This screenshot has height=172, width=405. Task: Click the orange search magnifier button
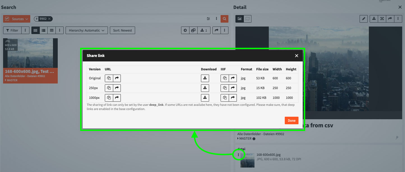point(224,19)
